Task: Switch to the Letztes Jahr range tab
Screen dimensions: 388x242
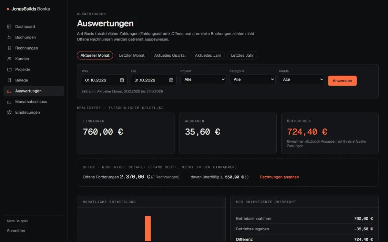Action: (x=242, y=55)
